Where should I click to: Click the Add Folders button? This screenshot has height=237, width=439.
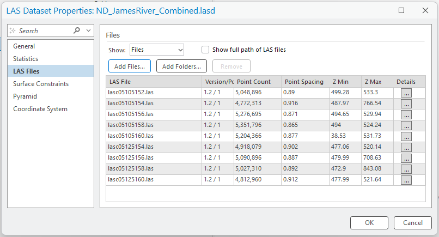click(181, 66)
